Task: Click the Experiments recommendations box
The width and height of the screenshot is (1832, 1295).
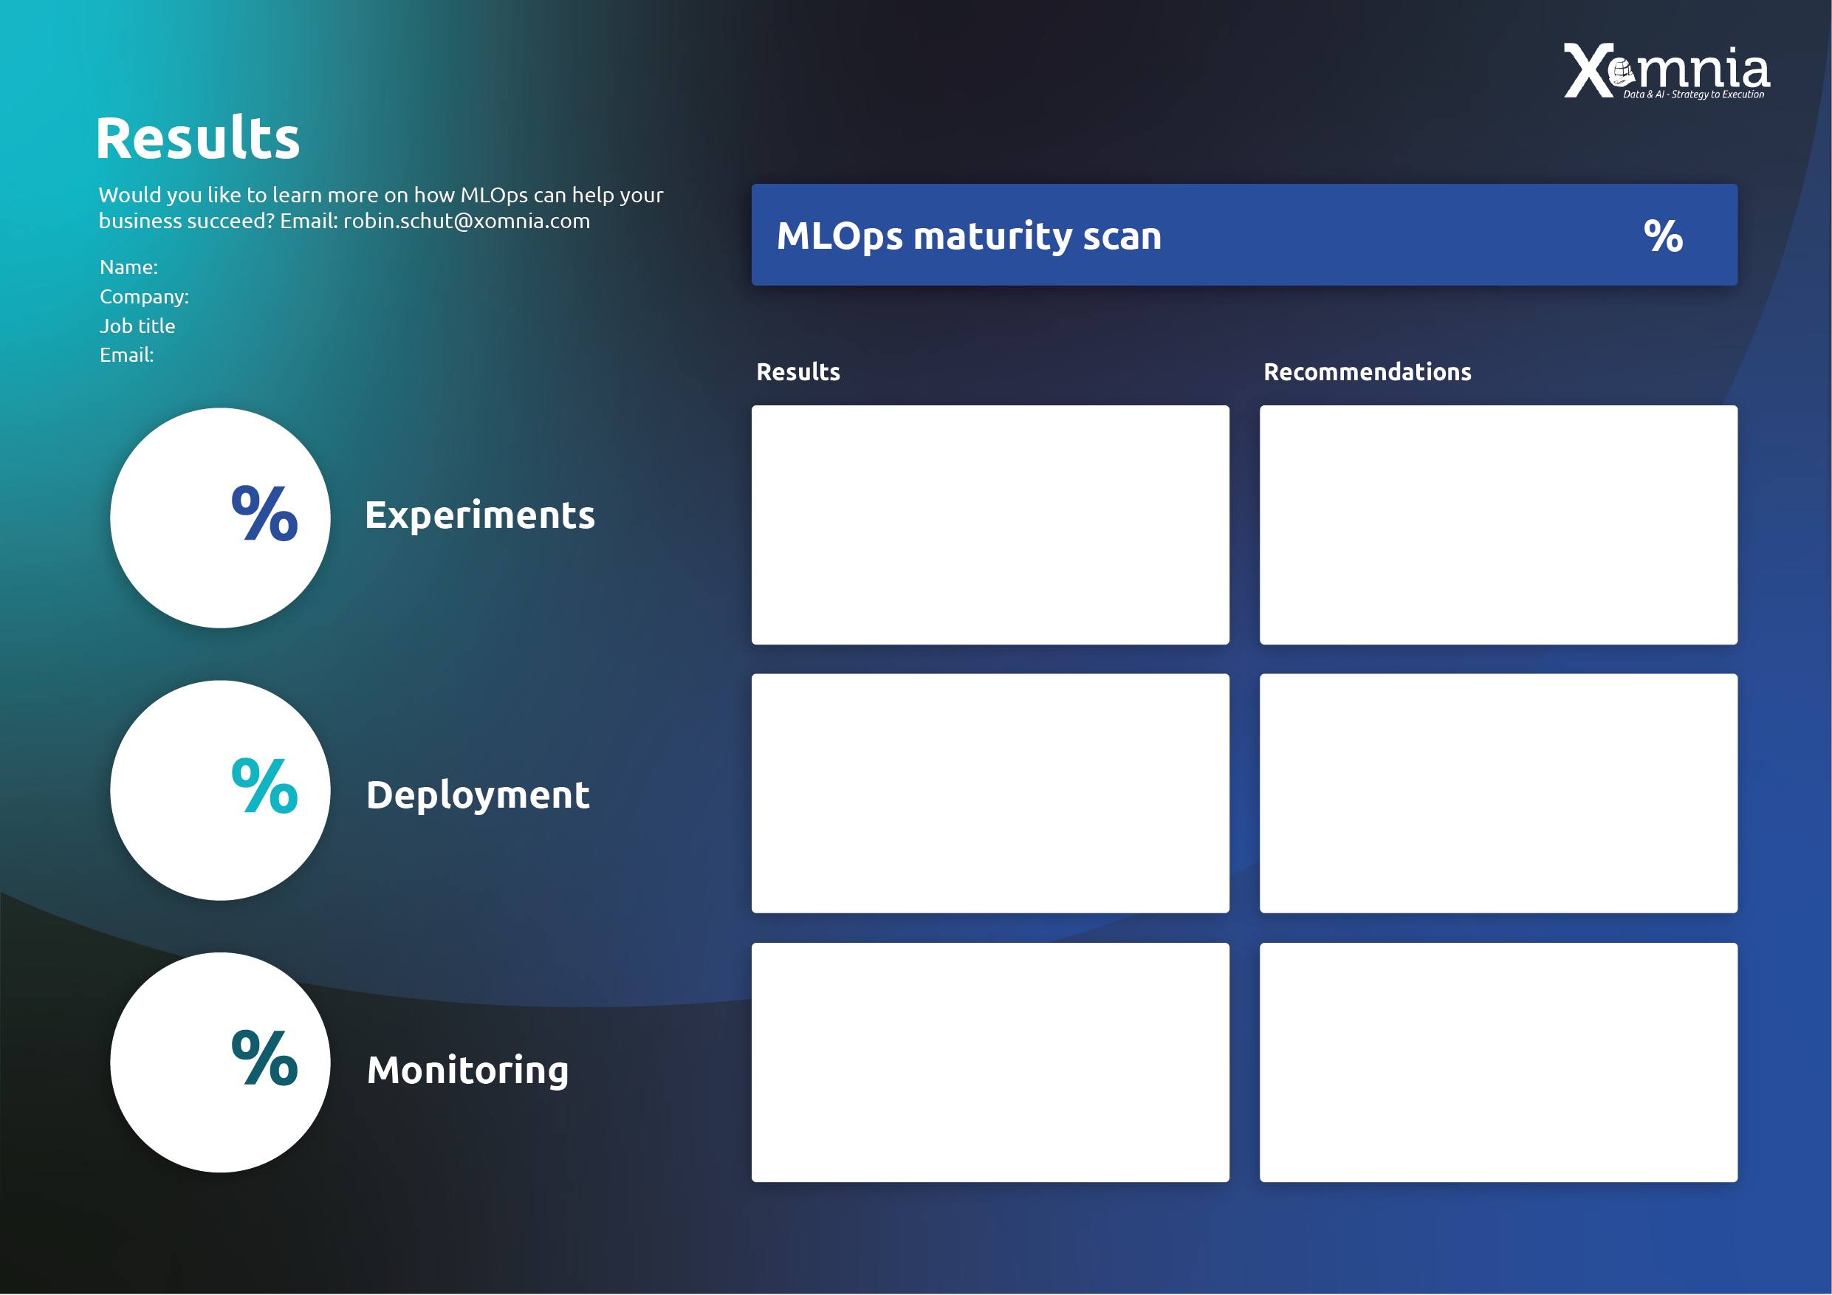Action: point(1498,525)
